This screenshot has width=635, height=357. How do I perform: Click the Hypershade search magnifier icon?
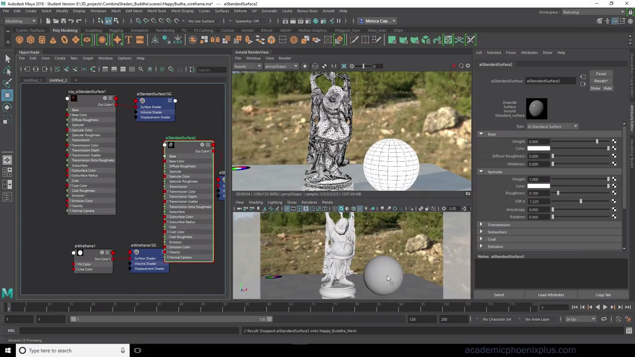tap(140, 69)
